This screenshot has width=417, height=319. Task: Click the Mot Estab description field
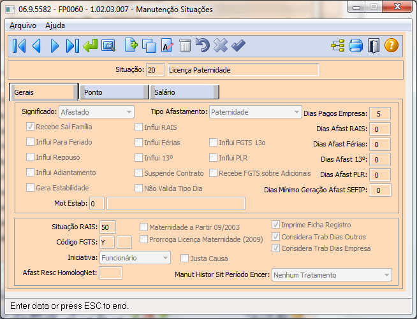[x=176, y=204]
